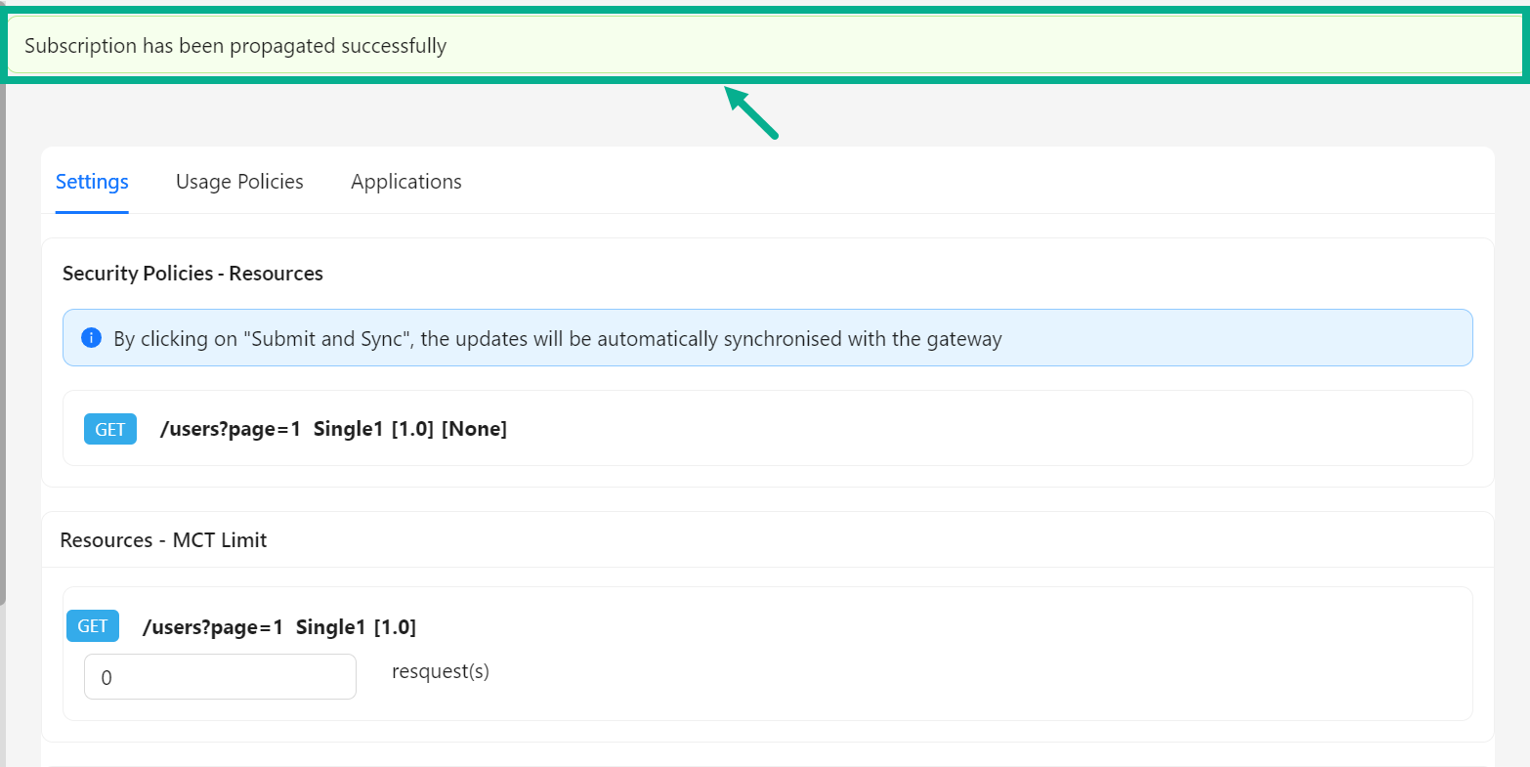Click the GET badge under Security Policies
This screenshot has height=767, width=1530.
coord(110,429)
